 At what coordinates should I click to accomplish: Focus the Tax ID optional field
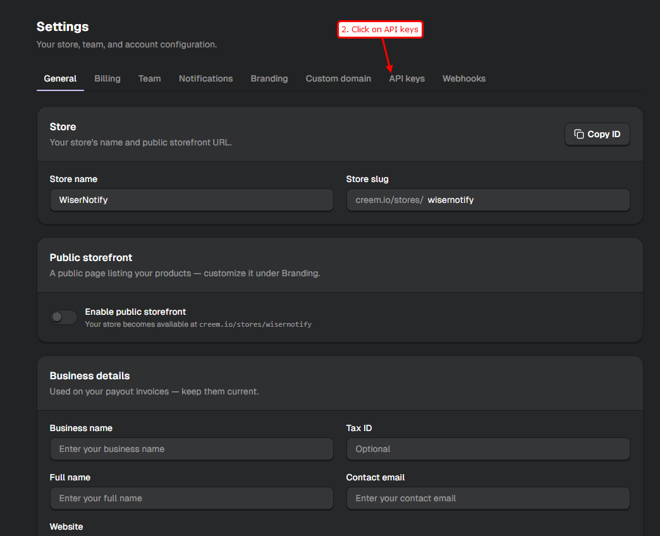click(488, 449)
